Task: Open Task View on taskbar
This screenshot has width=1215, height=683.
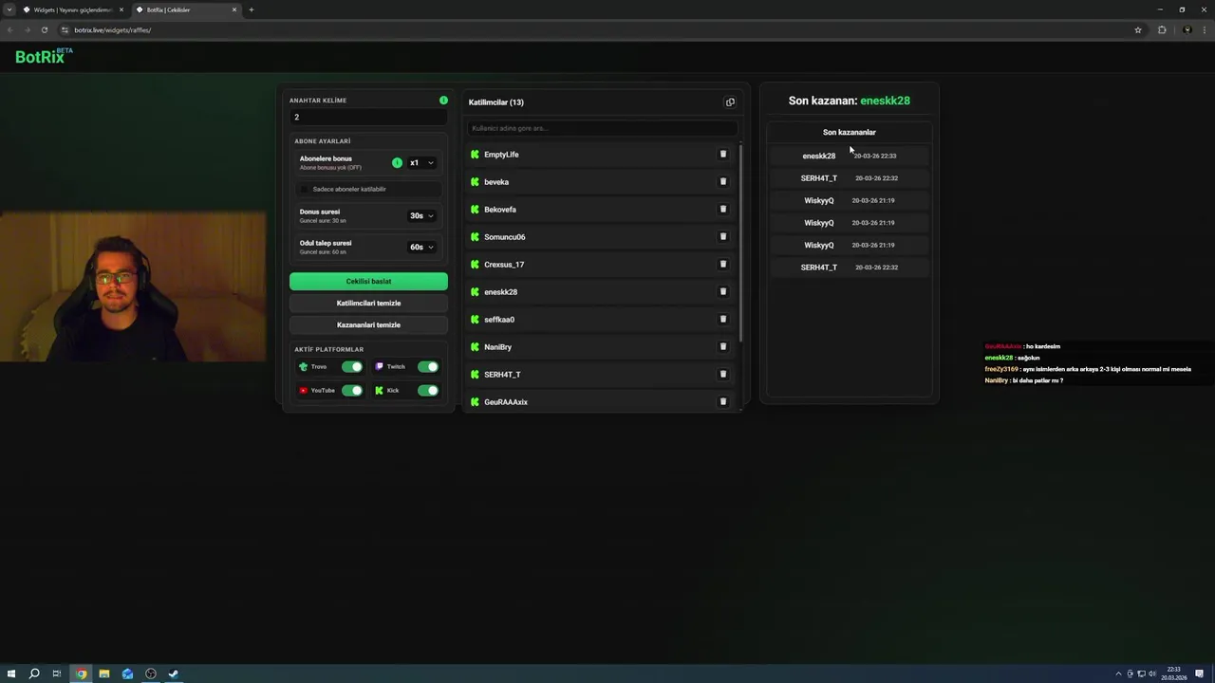Action: tap(57, 674)
